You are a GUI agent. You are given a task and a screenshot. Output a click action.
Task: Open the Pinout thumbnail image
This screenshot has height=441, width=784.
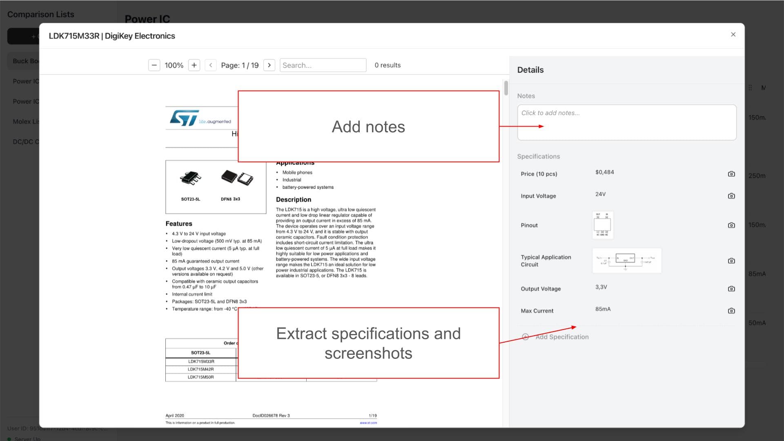pyautogui.click(x=603, y=225)
